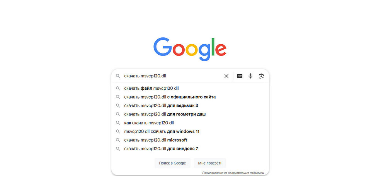Start voice search with microphone icon

tap(250, 76)
